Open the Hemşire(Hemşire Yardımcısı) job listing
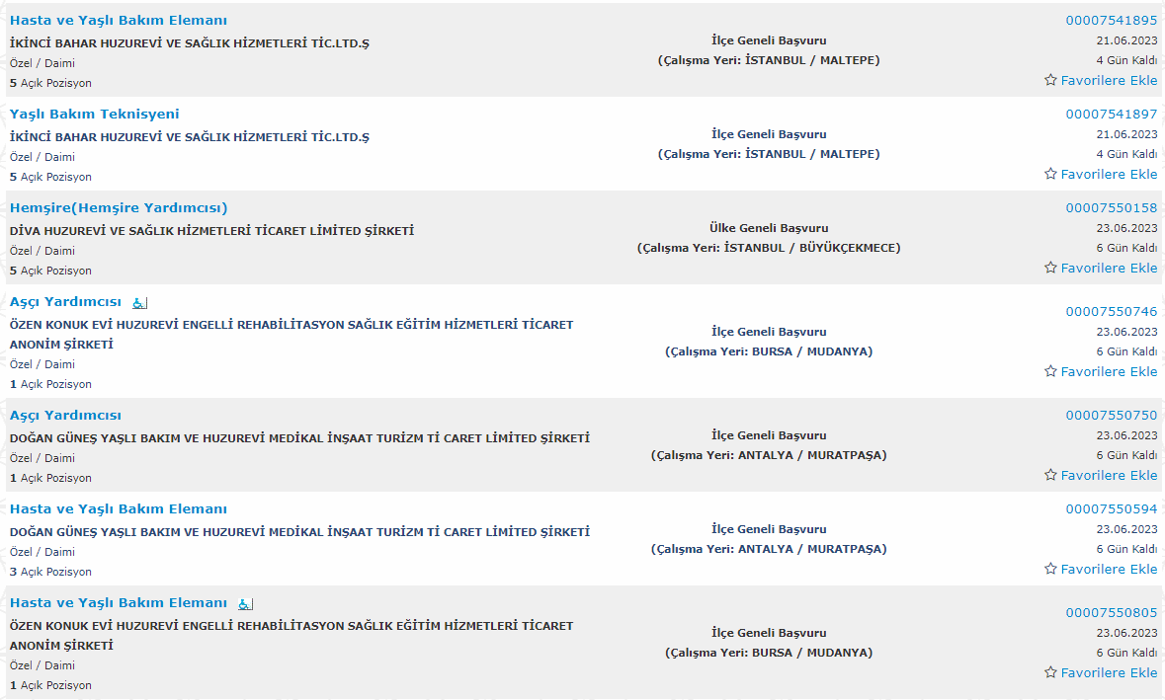The height and width of the screenshot is (700, 1165). (119, 208)
